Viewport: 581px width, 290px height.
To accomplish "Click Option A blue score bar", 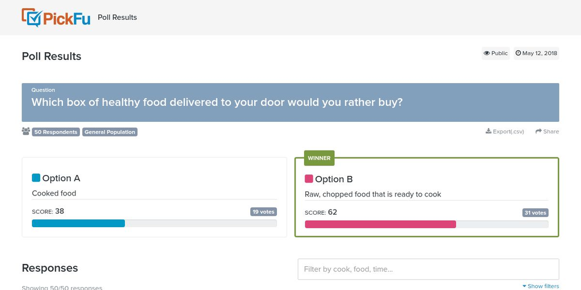I will 78,223.
